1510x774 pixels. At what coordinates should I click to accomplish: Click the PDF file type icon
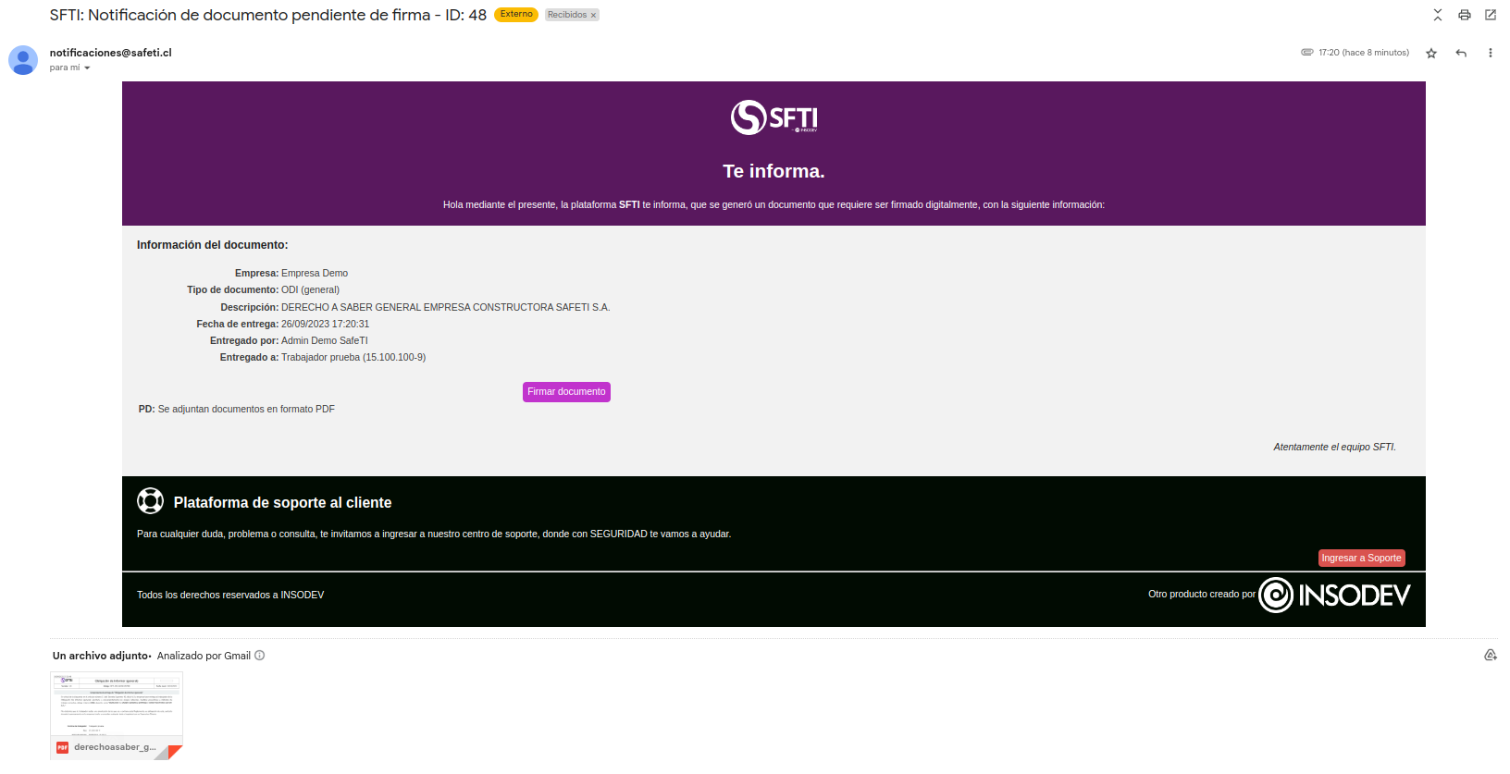pos(62,747)
